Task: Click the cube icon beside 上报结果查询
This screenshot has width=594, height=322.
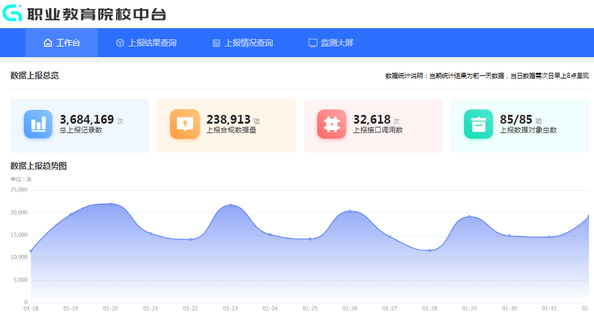Action: 120,43
